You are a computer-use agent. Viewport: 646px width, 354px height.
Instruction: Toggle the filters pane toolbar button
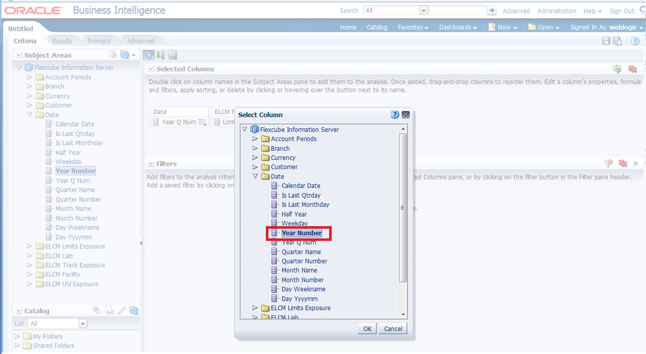(148, 55)
